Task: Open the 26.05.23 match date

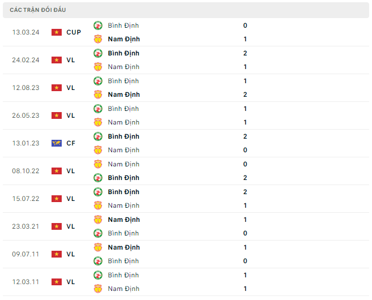Action: point(25,115)
